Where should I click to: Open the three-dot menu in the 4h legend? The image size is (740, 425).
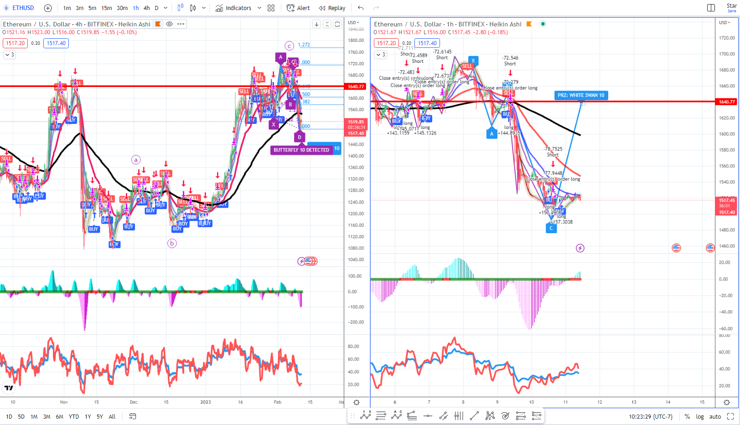[181, 24]
